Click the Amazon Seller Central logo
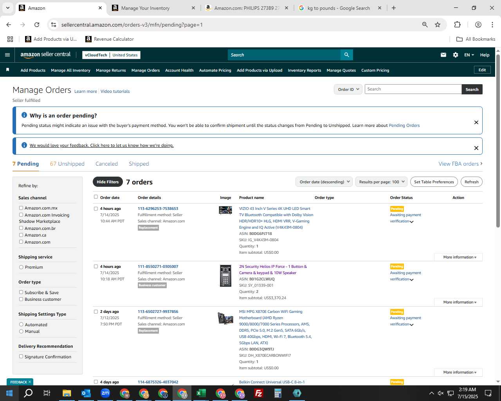 point(45,55)
